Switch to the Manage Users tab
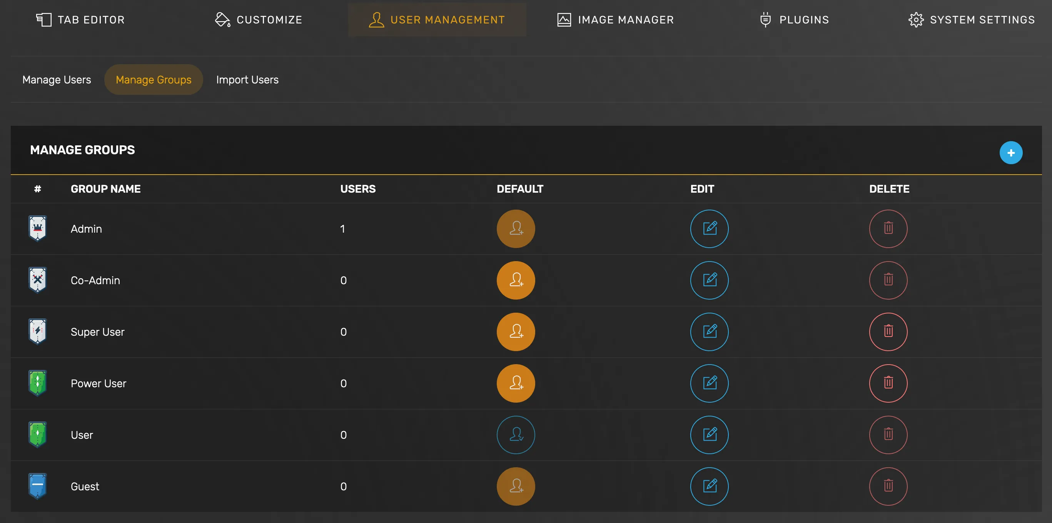The width and height of the screenshot is (1052, 523). pyautogui.click(x=57, y=79)
